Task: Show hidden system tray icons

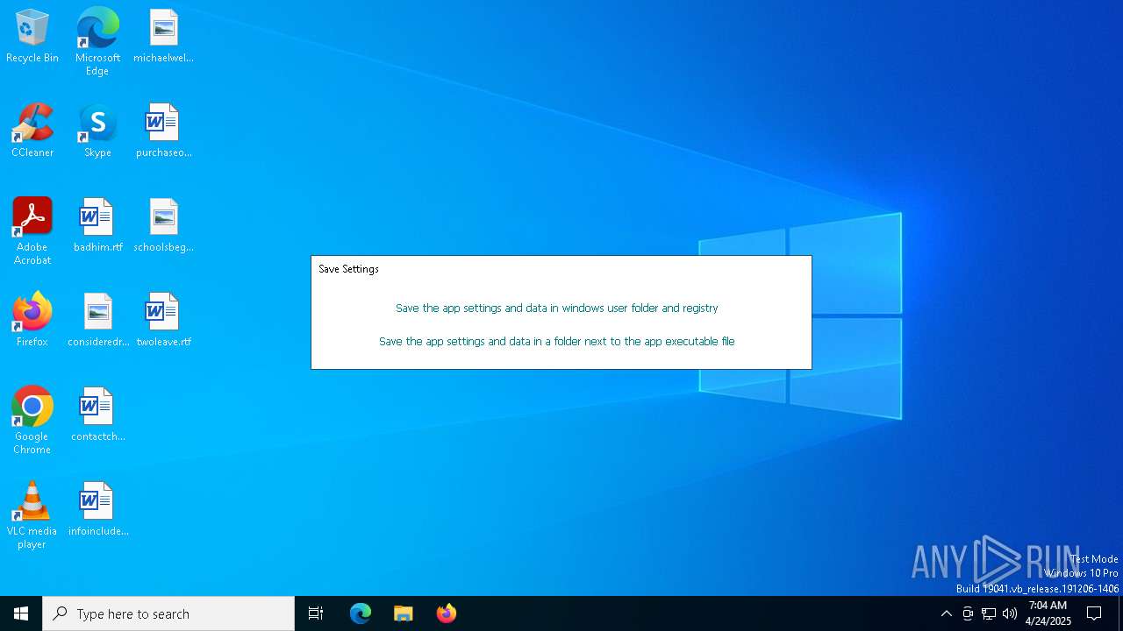Action: pyautogui.click(x=946, y=613)
